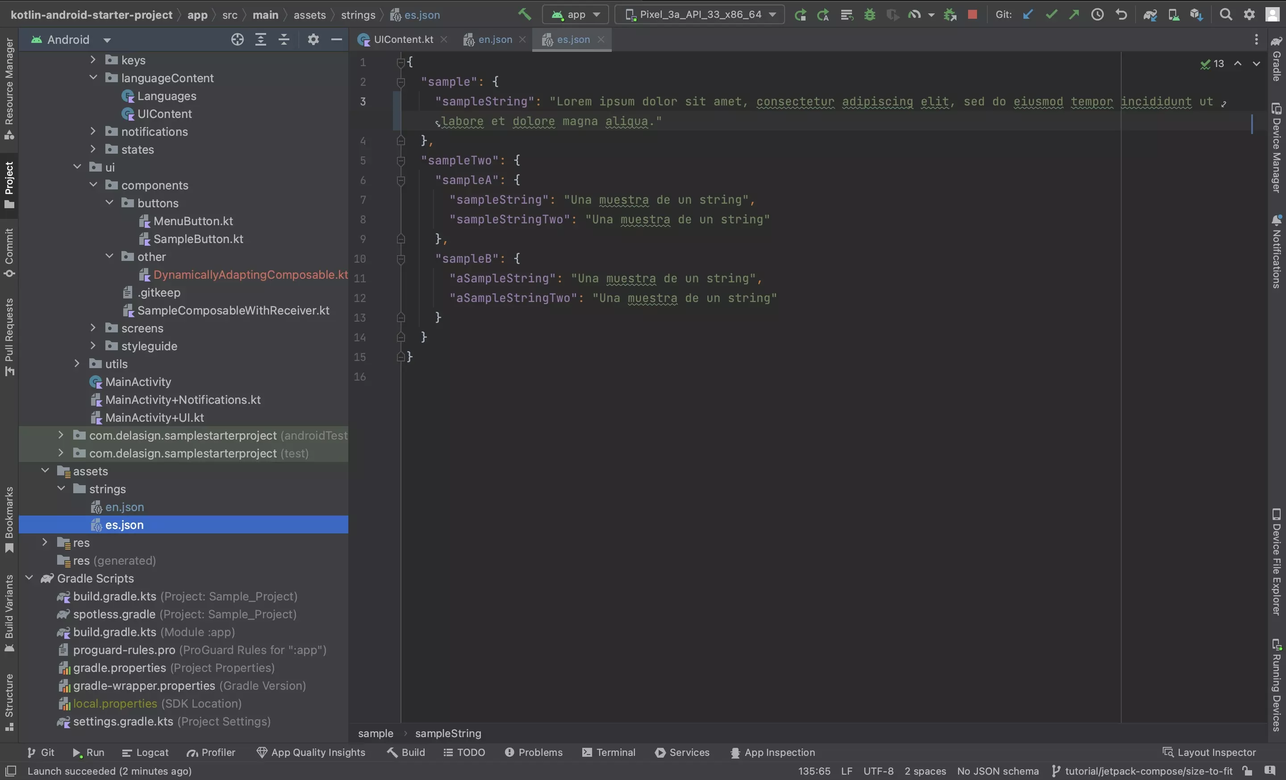Collapse the languageContent folder
The width and height of the screenshot is (1286, 780).
[93, 77]
